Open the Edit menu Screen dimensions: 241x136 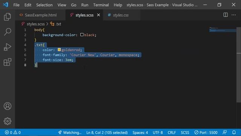28,5
